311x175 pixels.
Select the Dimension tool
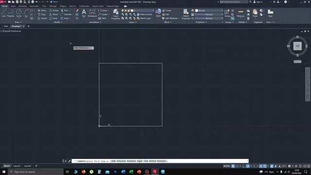92,13
